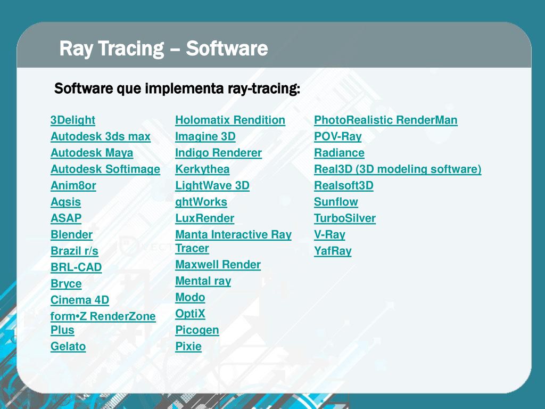
Task: Click the Autodesk Softimage hyperlink
Action: pos(105,169)
